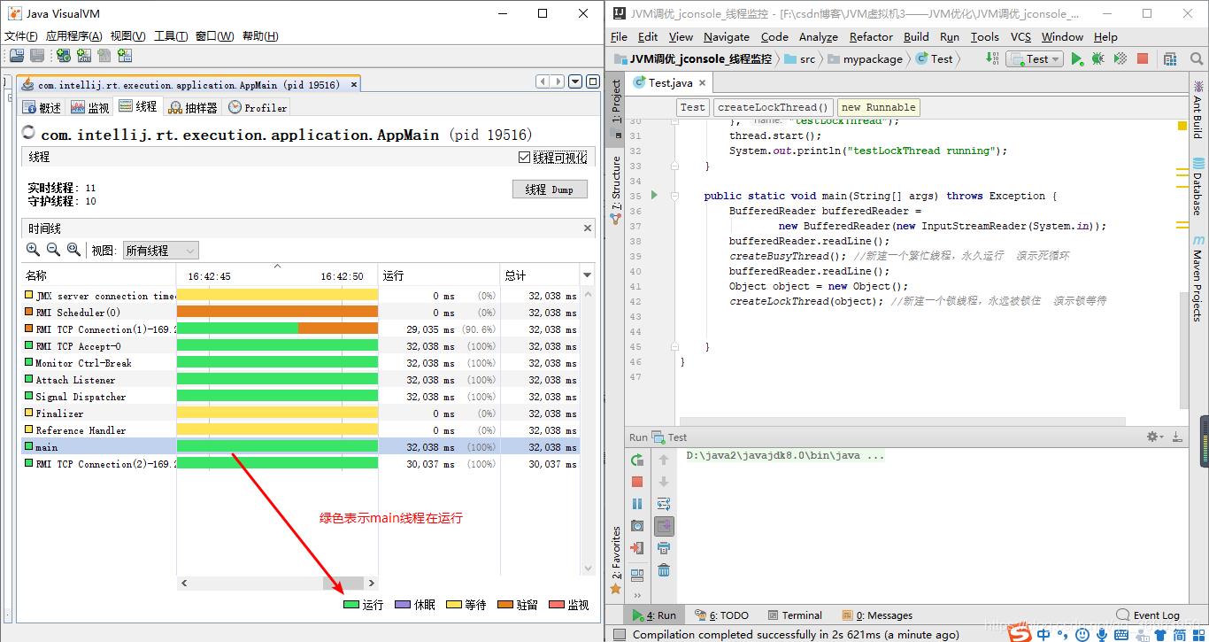The width and height of the screenshot is (1209, 642).
Task: Click the mypackage breadcrumb in navigation bar
Action: tap(865, 59)
